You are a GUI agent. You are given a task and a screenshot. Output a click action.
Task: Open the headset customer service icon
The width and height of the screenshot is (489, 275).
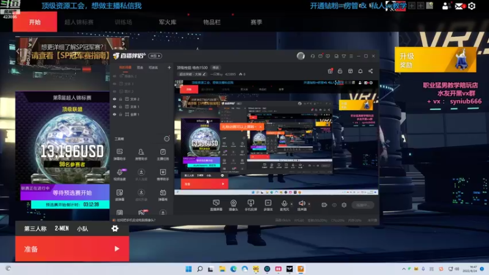312,56
